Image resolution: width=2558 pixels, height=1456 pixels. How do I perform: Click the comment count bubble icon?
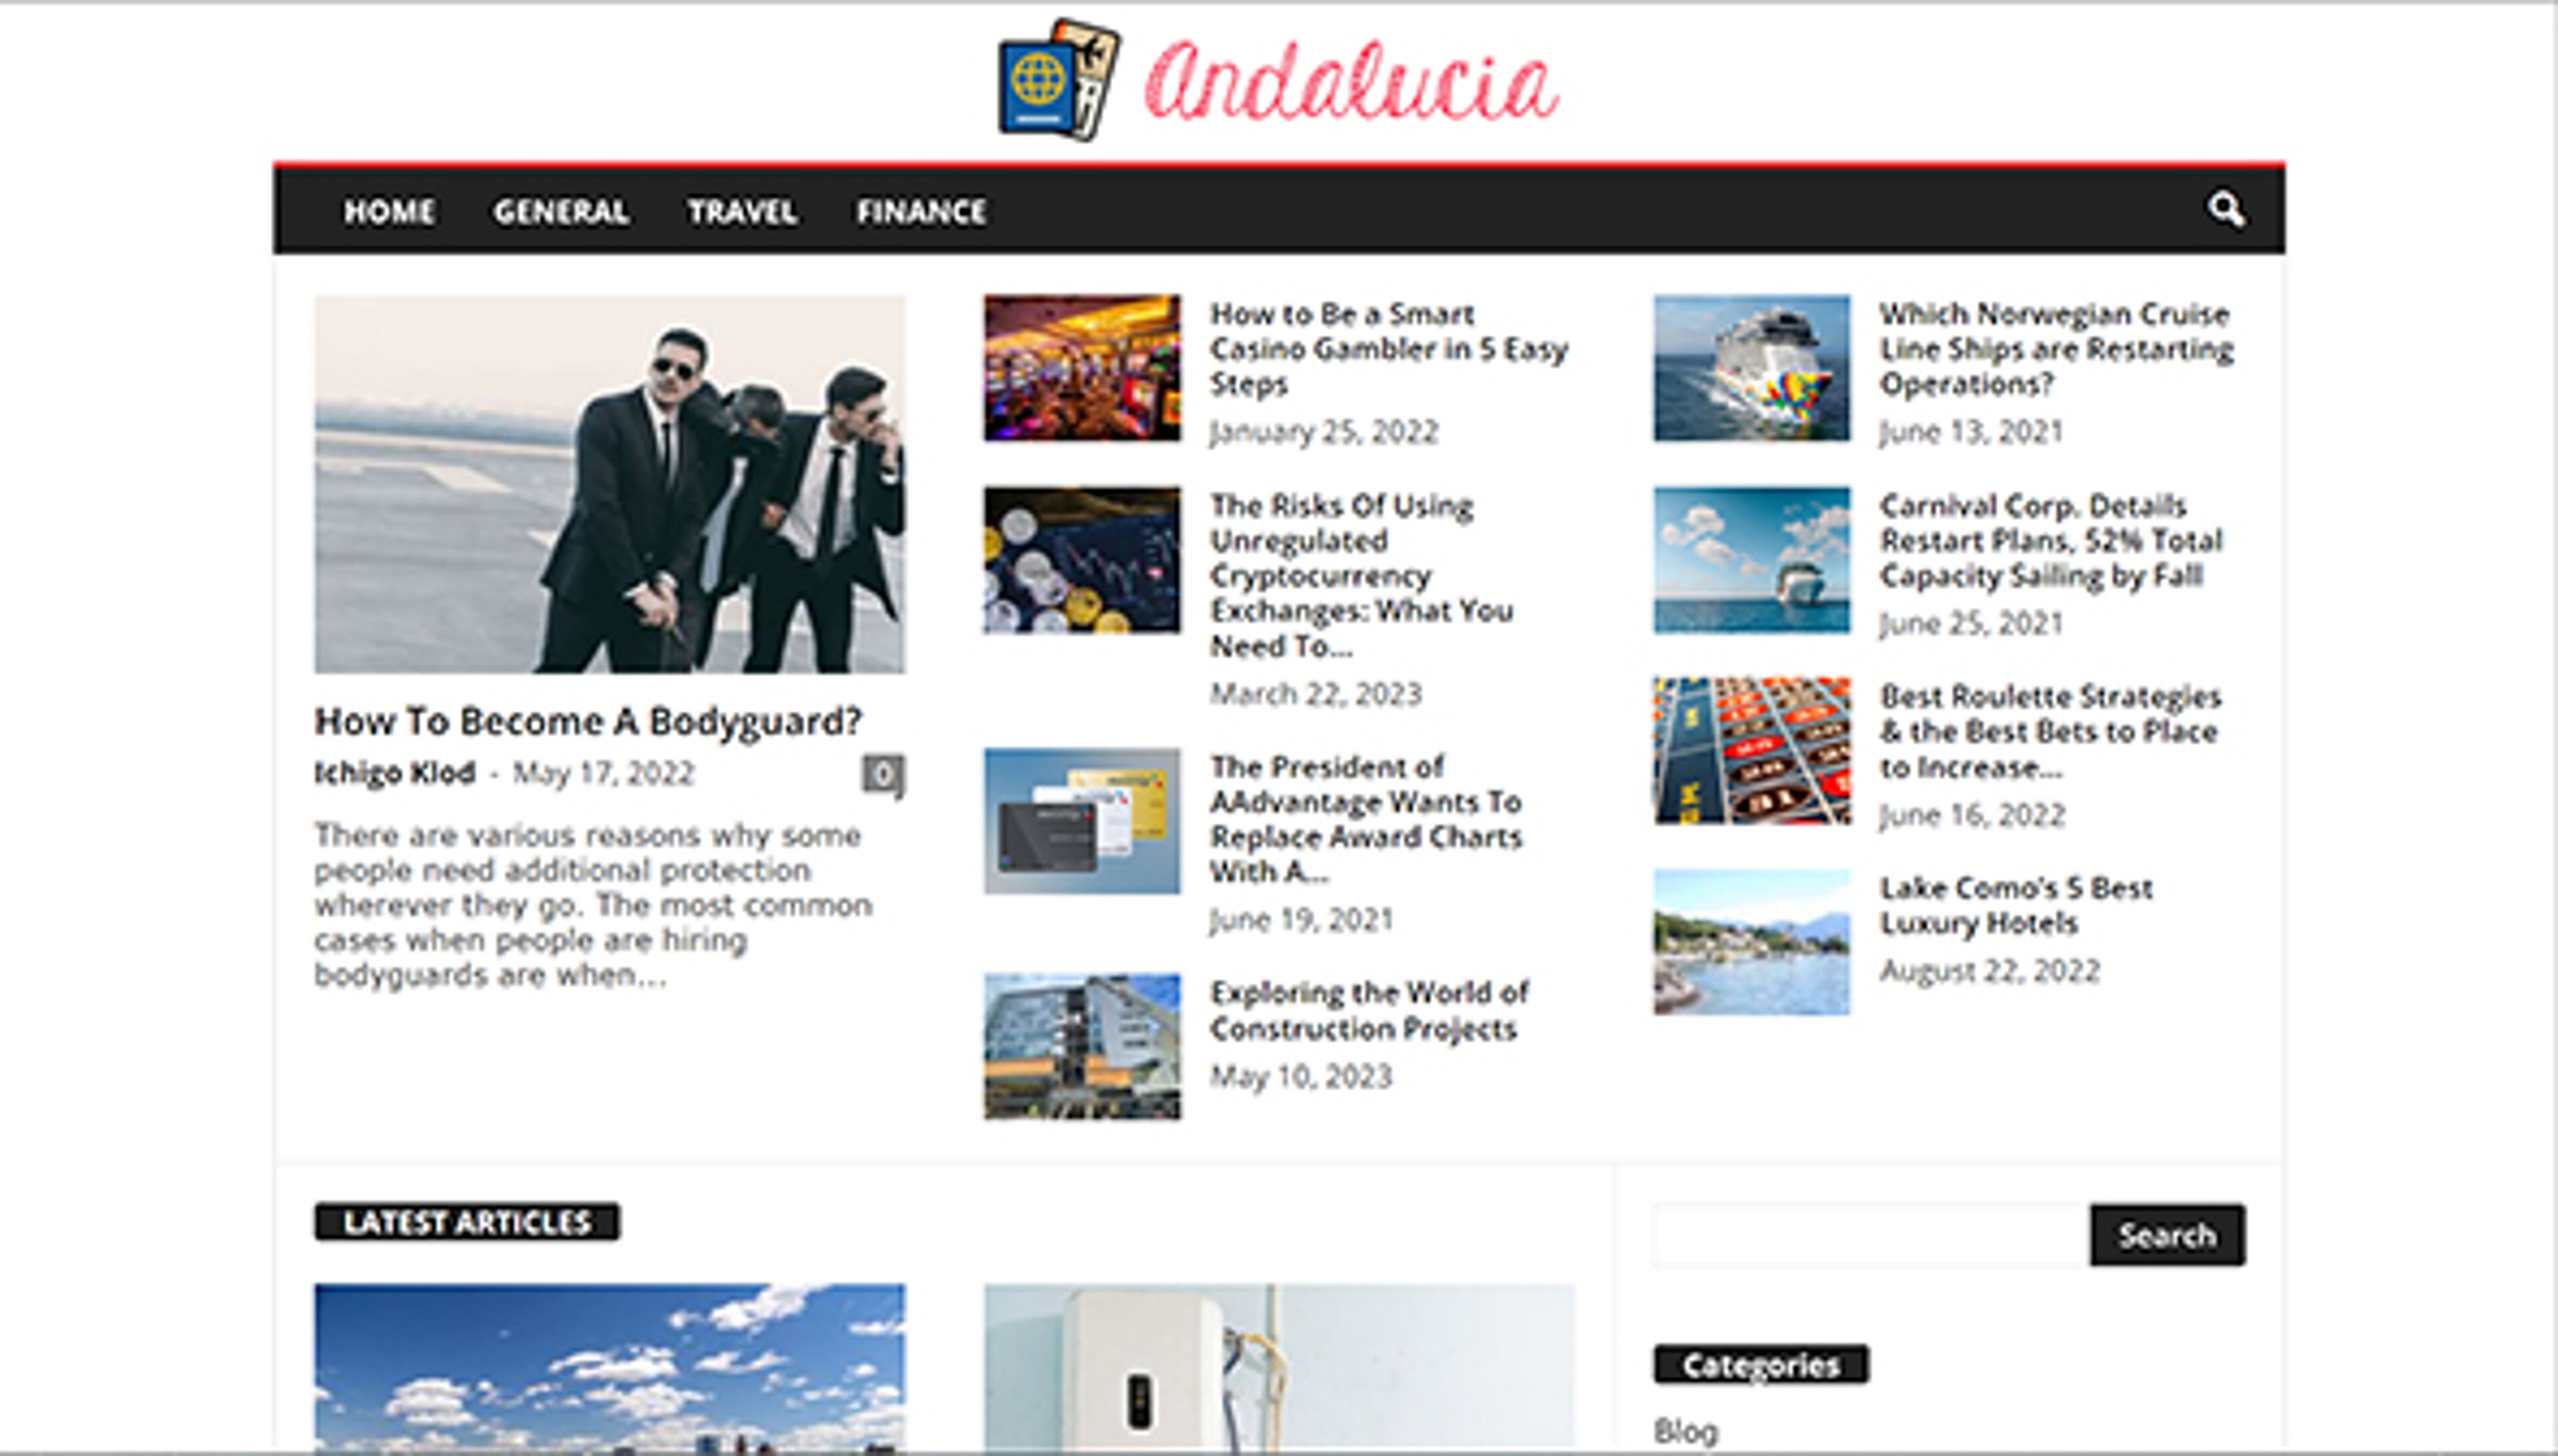pyautogui.click(x=883, y=775)
